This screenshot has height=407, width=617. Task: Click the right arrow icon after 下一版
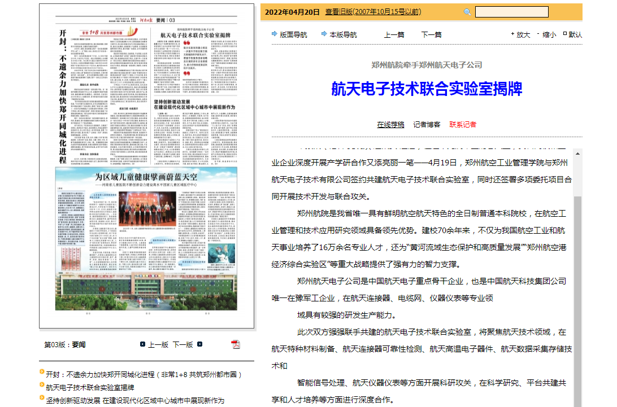click(x=199, y=344)
